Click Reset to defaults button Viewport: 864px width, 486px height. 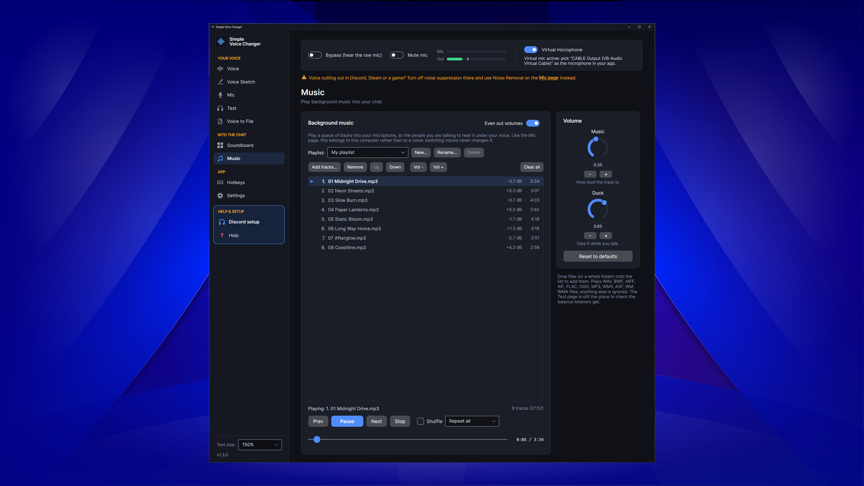(598, 256)
